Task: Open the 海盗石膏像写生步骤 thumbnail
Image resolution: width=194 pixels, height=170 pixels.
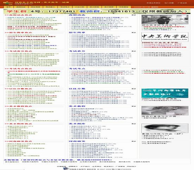Action: pos(165,111)
